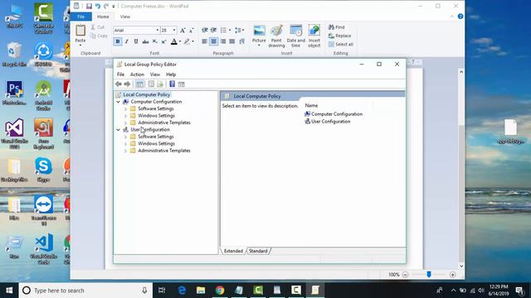
Task: Click Subscript button in WordPad
Action: click(x=154, y=41)
